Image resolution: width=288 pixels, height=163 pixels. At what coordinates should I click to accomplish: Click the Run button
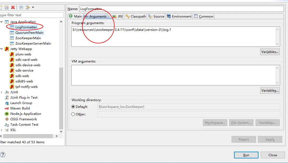click(x=246, y=155)
